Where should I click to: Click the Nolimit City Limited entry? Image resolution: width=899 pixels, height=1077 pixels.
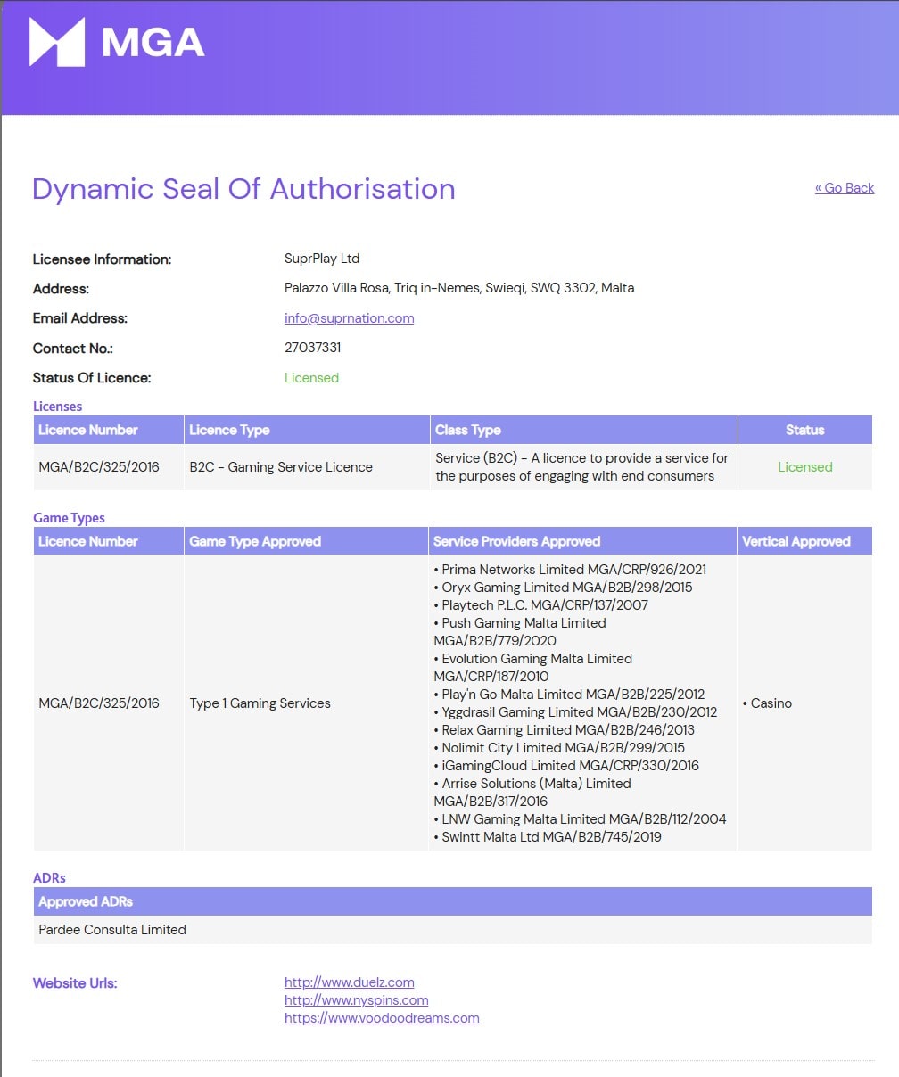(559, 747)
